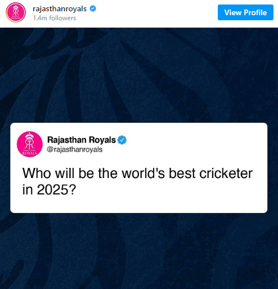The width and height of the screenshot is (278, 289).
Task: Click the pink Rajasthan Royals logo inside tweet card
Action: pos(30,144)
